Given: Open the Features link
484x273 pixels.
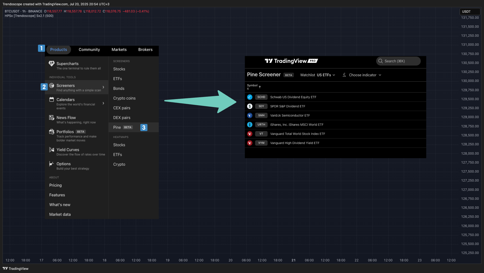Looking at the screenshot, I should tap(57, 195).
